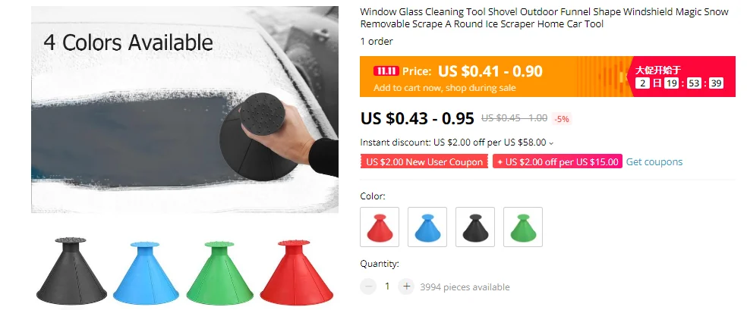The height and width of the screenshot is (310, 747).
Task: Choose the black scraper color option
Action: coord(475,227)
